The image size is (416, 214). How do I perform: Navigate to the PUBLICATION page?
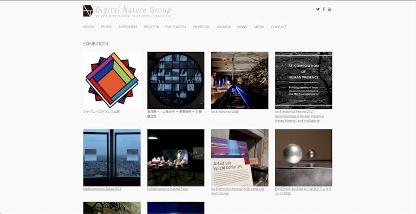coord(175,27)
